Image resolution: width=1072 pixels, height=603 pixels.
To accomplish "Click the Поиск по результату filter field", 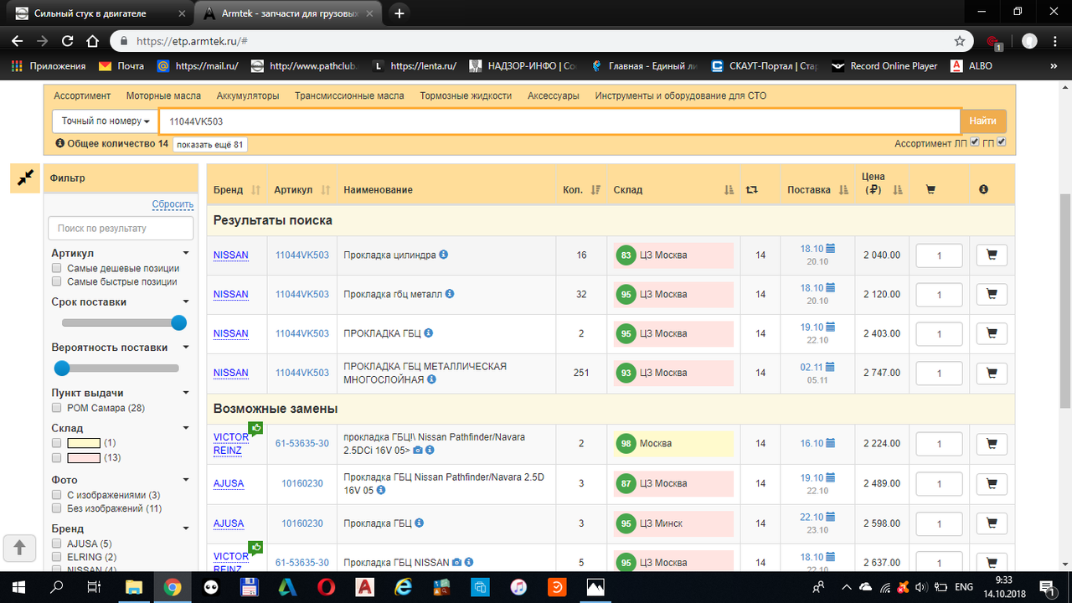I will 121,228.
